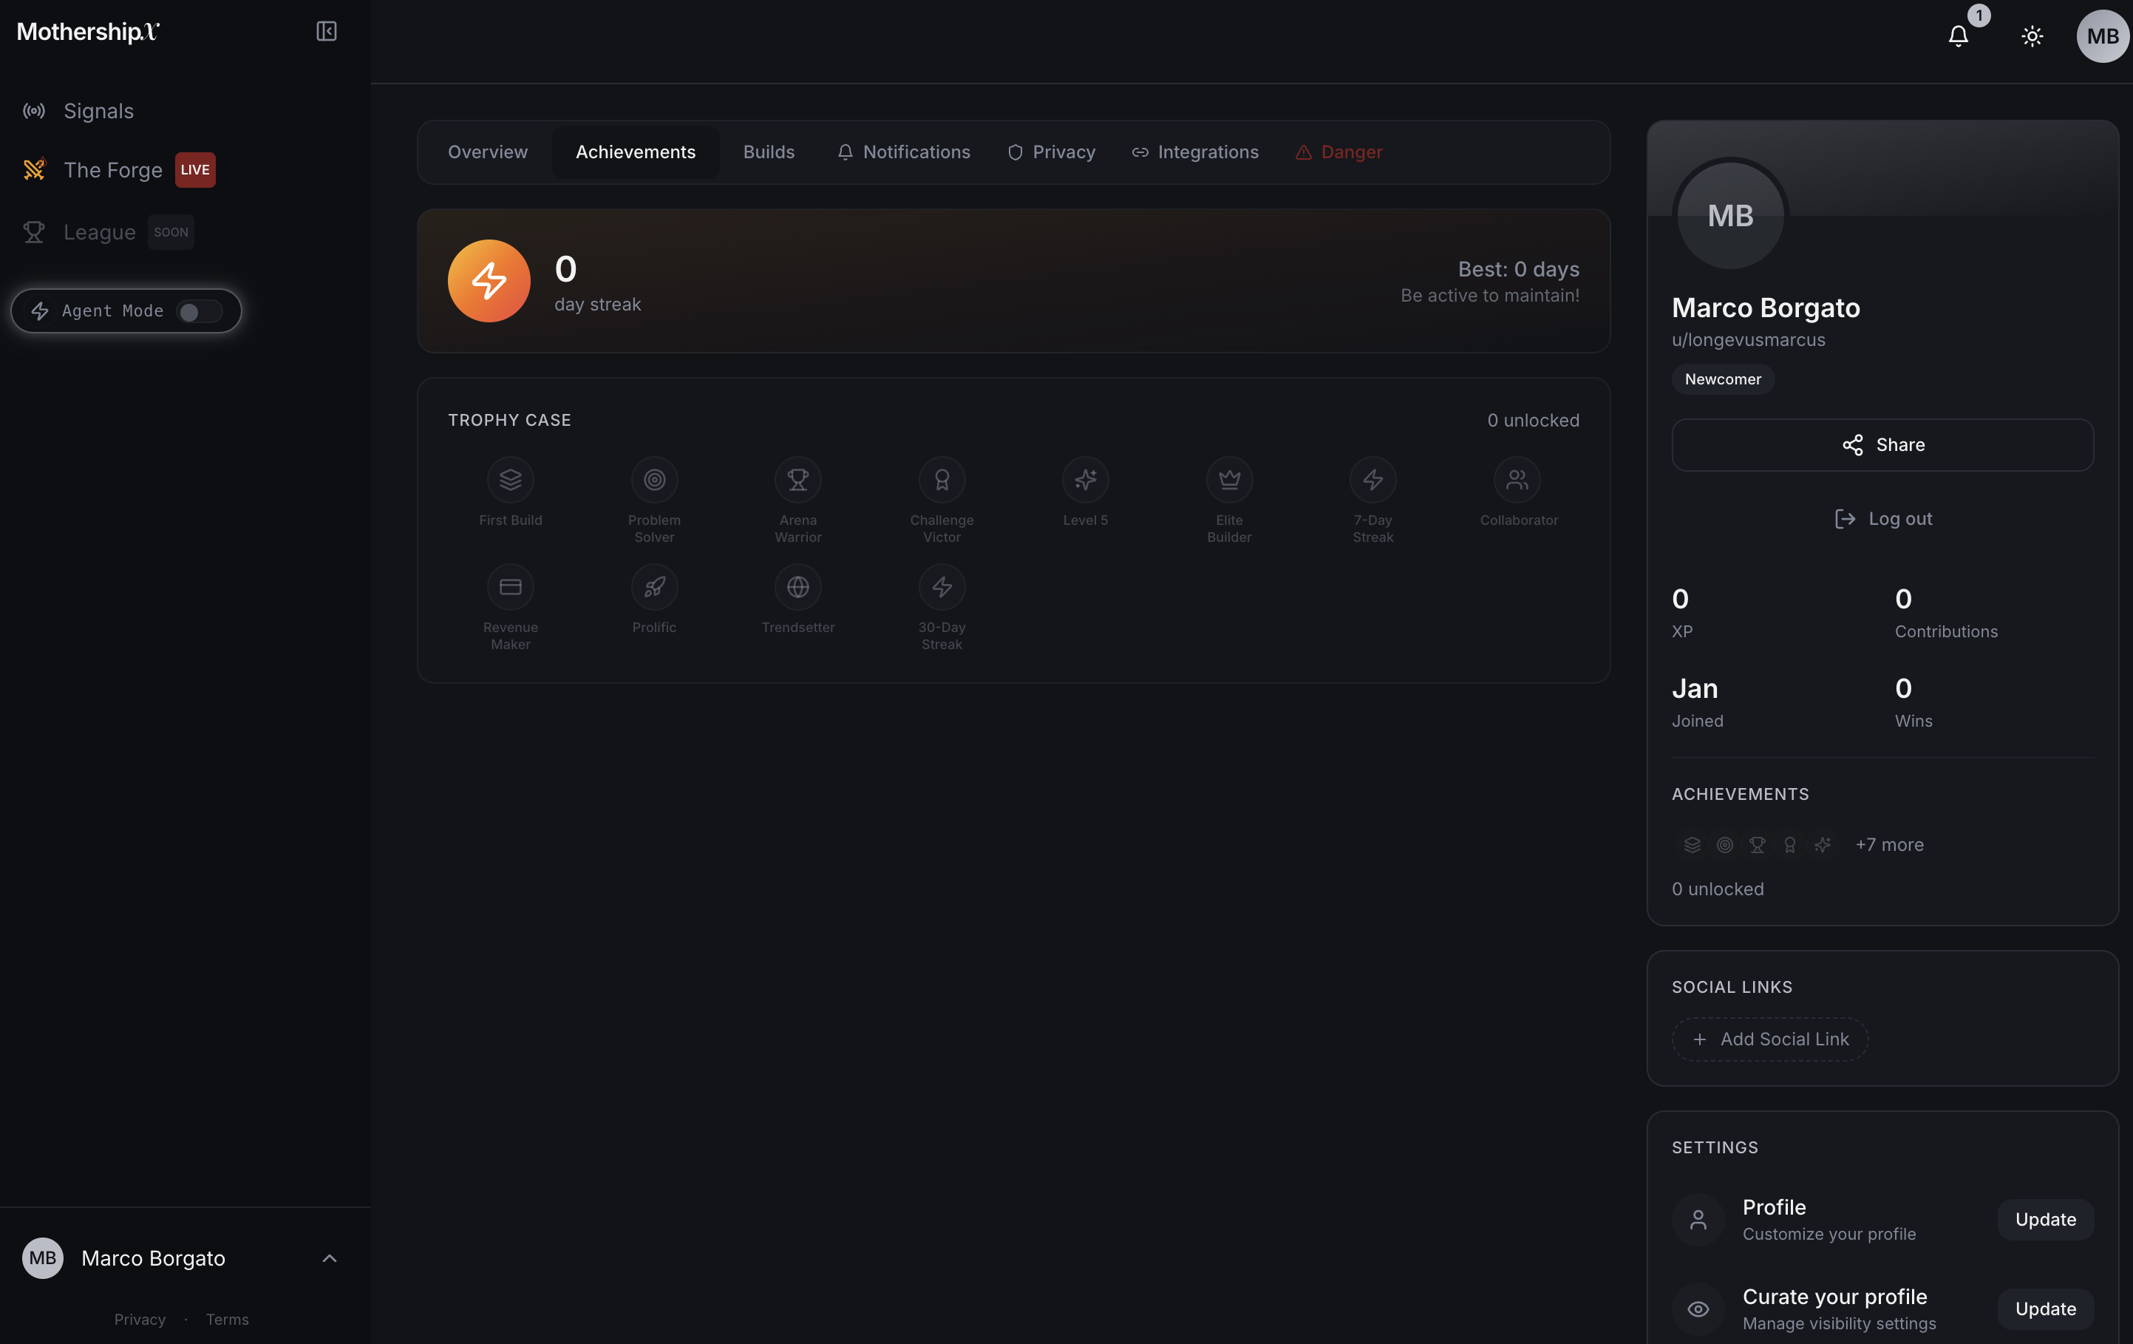Click the Log out link
The image size is (2133, 1344).
(x=1882, y=519)
